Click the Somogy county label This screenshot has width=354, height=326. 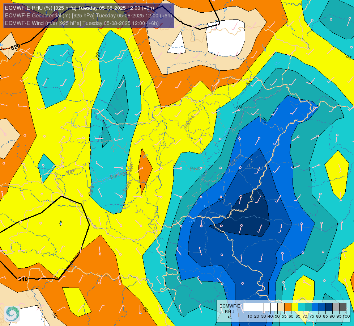tap(119, 175)
